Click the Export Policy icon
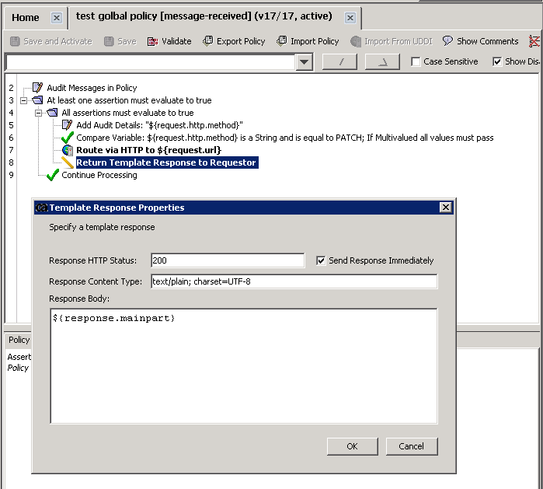Image resolution: width=543 pixels, height=489 pixels. (208, 41)
